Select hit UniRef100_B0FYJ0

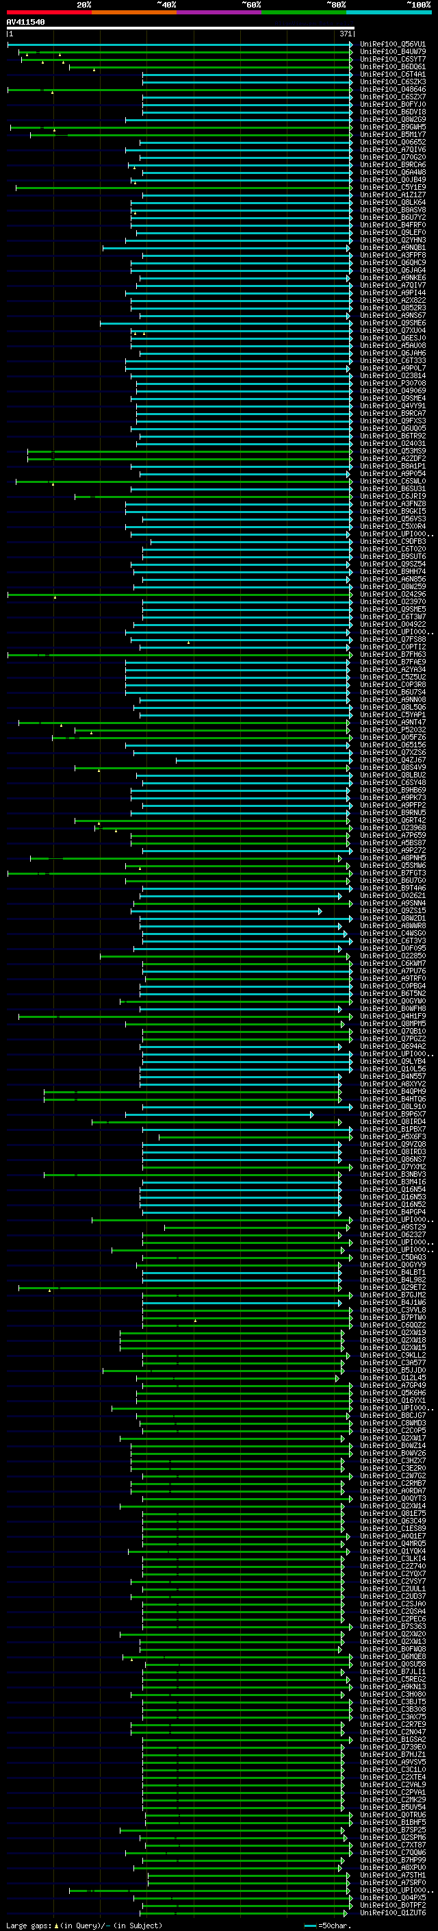393,105
